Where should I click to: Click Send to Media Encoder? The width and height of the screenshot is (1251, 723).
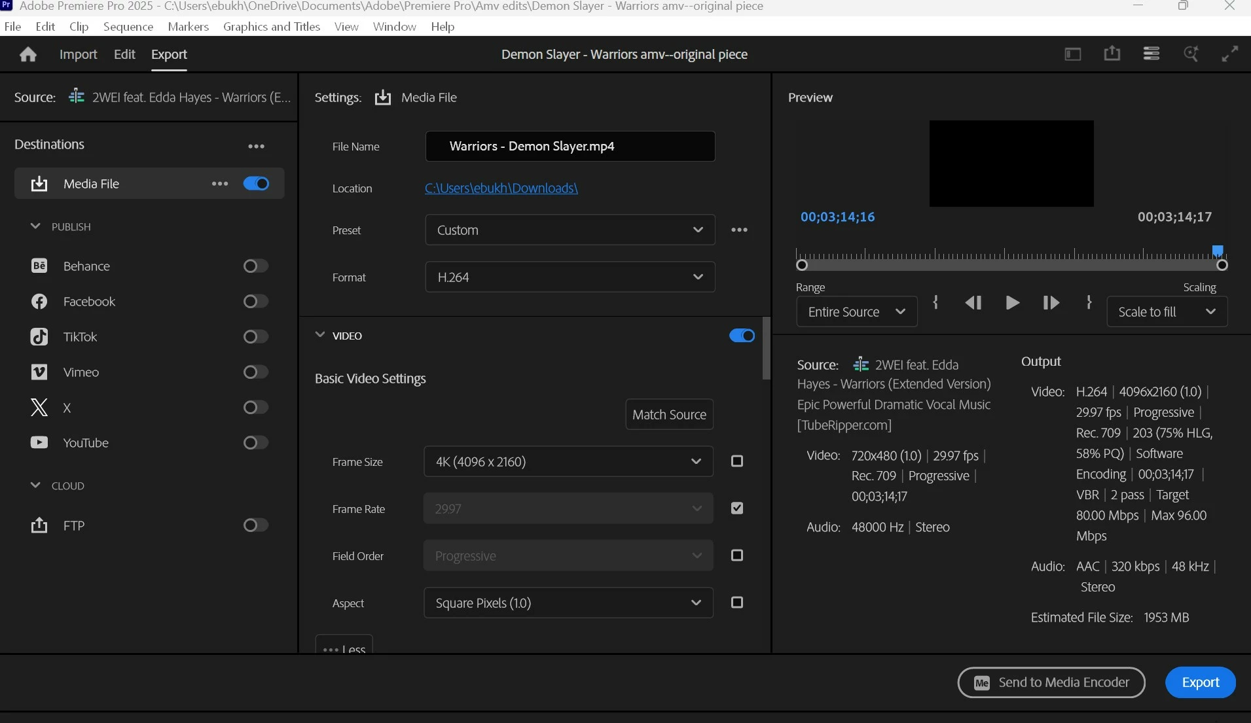[1051, 682]
